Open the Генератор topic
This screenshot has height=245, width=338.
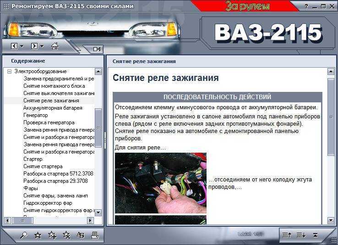click(36, 115)
